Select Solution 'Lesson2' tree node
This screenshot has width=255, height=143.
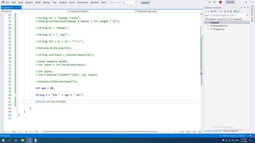(225, 19)
